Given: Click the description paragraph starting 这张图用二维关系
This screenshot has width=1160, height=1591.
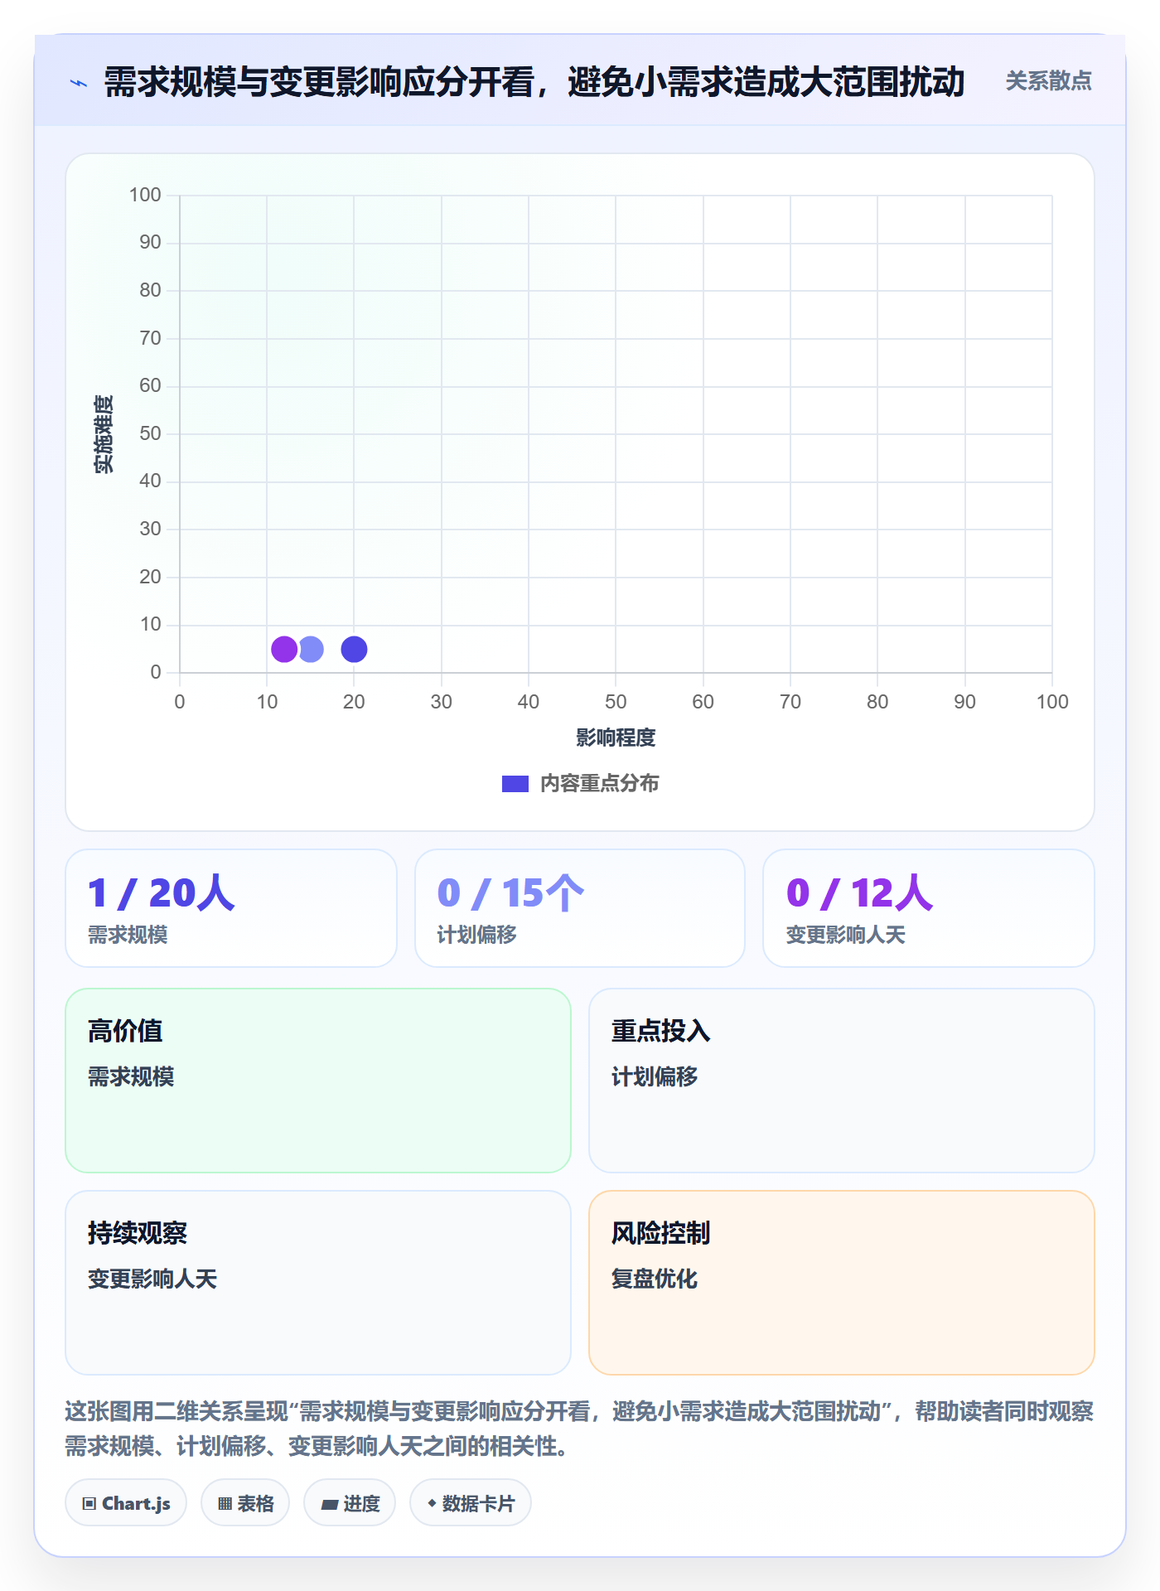Looking at the screenshot, I should pyautogui.click(x=579, y=1429).
